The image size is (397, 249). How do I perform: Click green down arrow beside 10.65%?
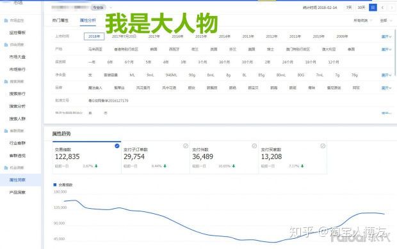click(234, 166)
